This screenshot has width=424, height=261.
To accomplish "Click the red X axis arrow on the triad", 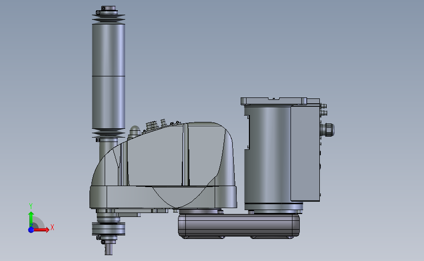I will point(41,230).
